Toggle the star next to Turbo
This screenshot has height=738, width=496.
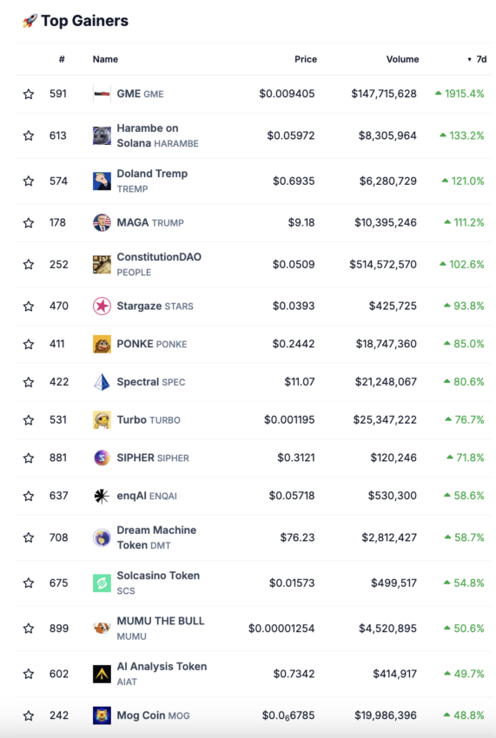(x=29, y=420)
